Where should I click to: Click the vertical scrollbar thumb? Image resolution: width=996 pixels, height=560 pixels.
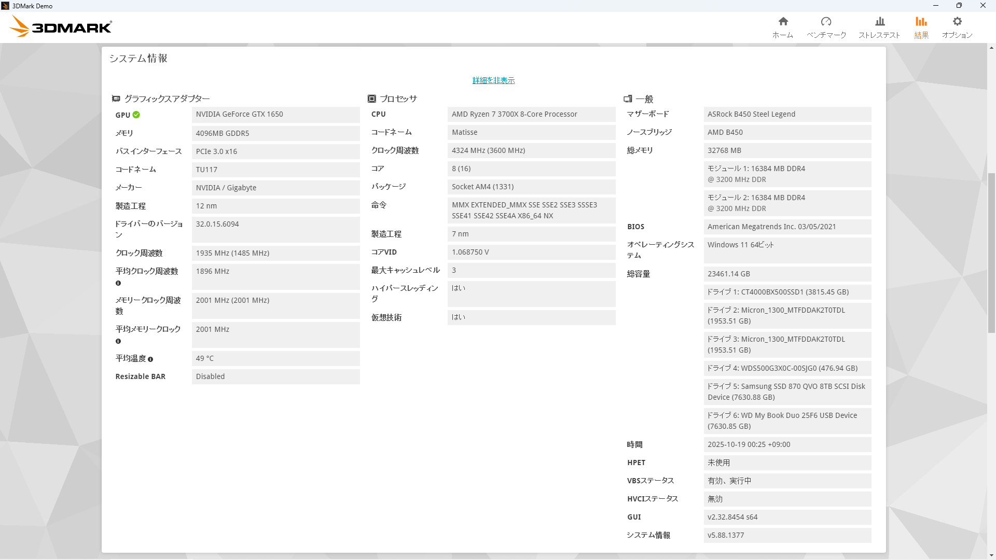[x=991, y=253]
